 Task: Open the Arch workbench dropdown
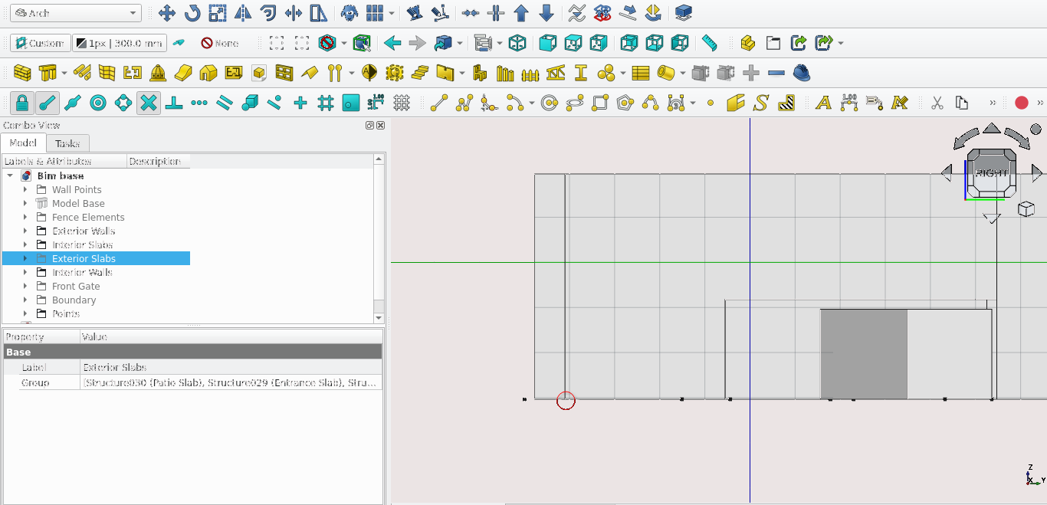tap(76, 13)
